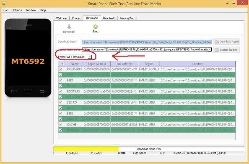This screenshot has width=249, height=164.
Task: Click the yellow download progress bar
Action: [86, 149]
